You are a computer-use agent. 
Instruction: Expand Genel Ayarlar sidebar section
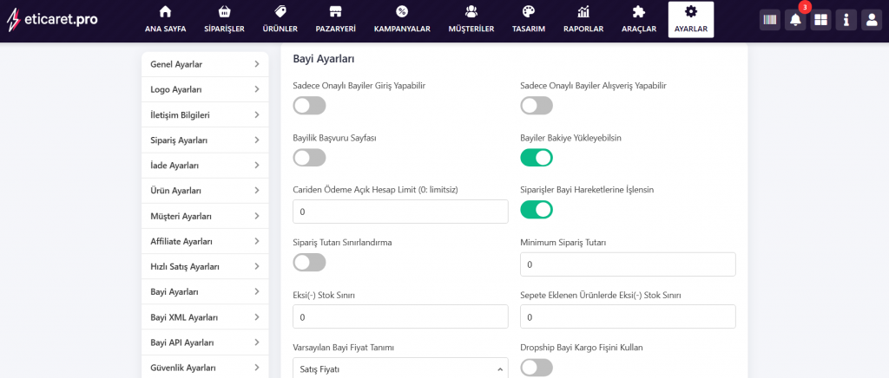coord(204,64)
